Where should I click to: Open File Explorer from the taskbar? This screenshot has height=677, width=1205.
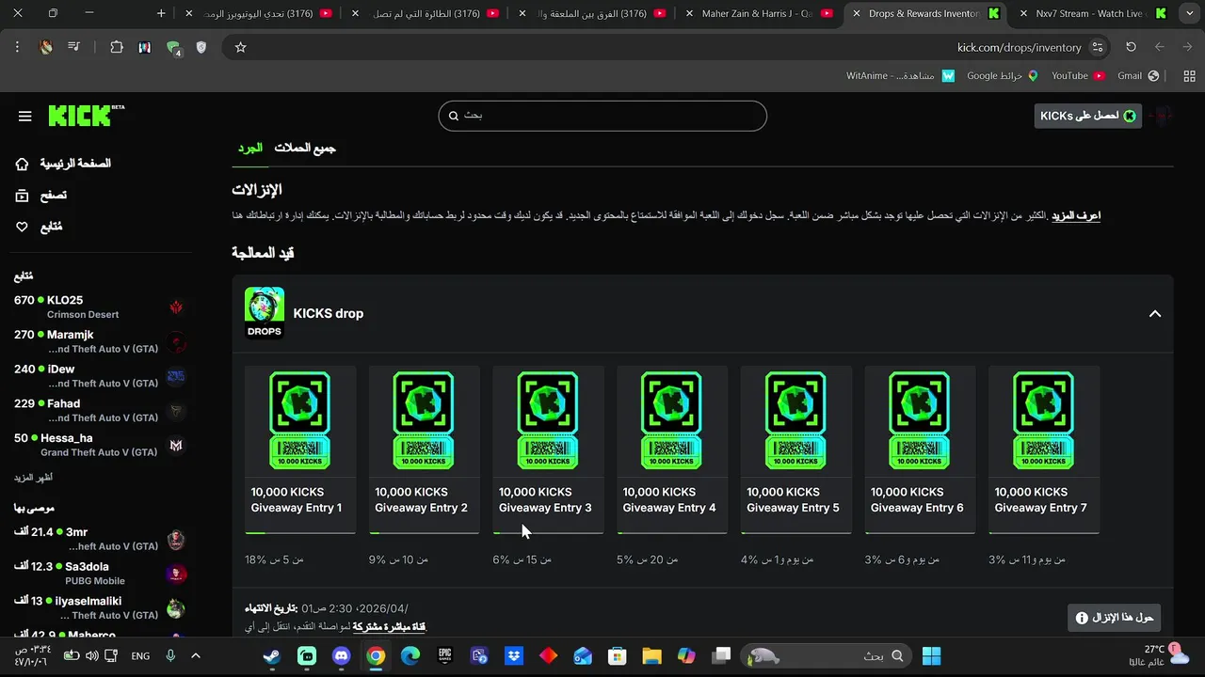click(x=651, y=655)
